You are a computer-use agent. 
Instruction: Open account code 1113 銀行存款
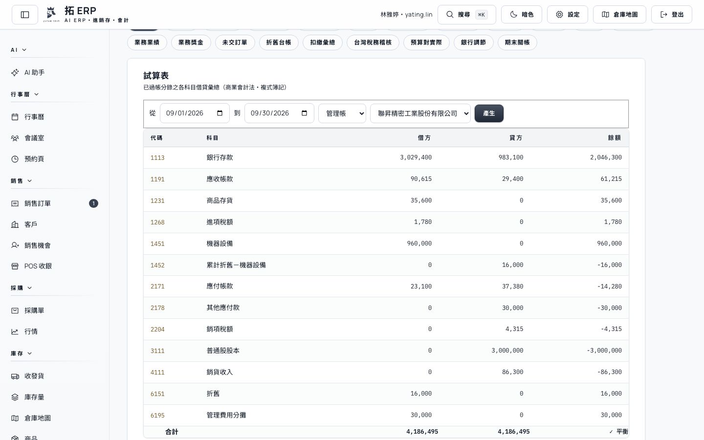[157, 158]
